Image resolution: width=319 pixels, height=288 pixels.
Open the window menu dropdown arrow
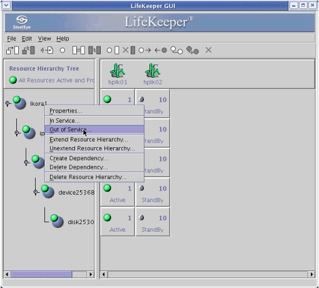(6, 5)
